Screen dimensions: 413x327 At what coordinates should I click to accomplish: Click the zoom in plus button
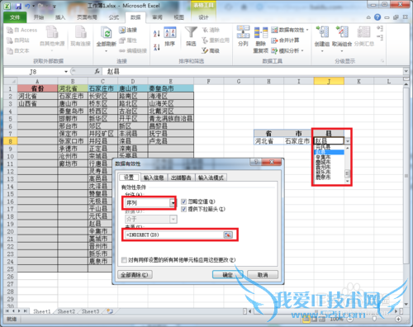point(398,319)
